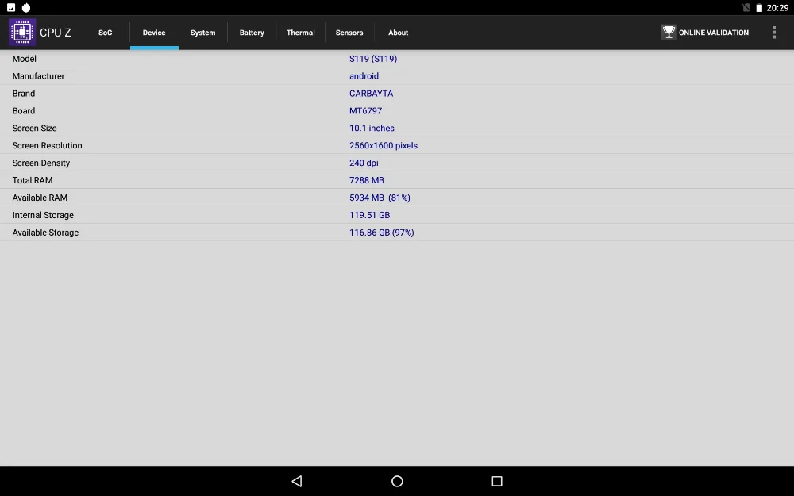Tap the trophy validation icon

[x=668, y=32]
